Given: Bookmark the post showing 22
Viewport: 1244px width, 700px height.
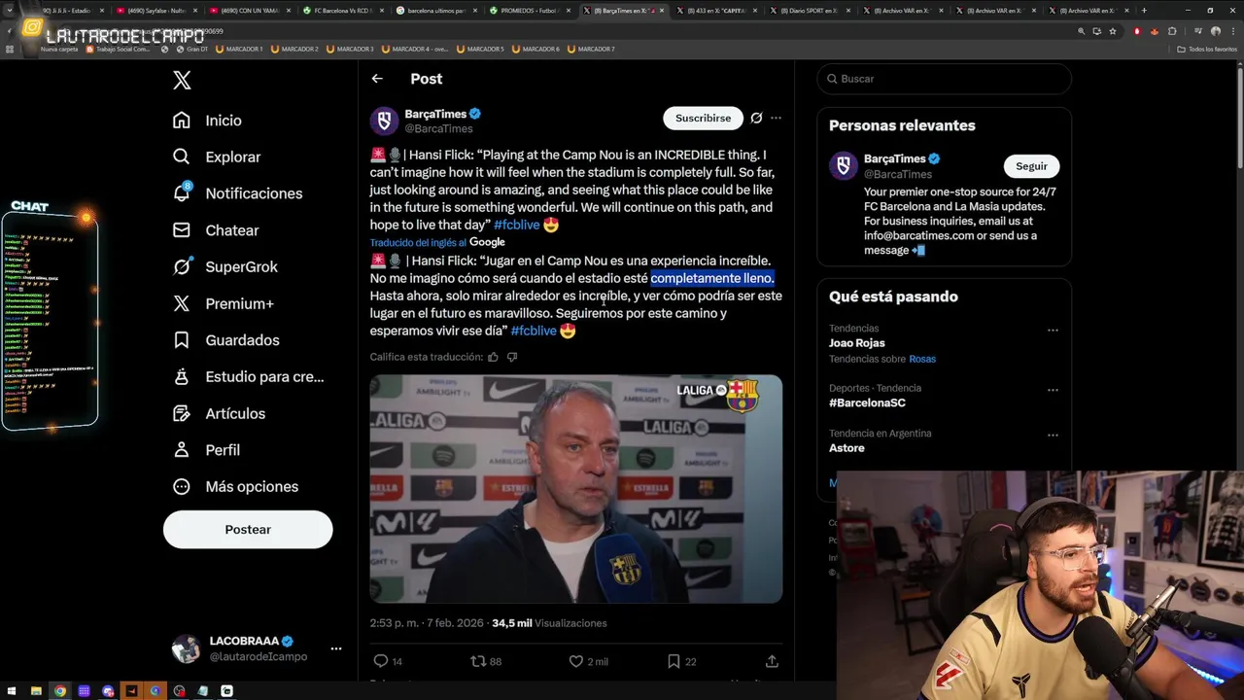Looking at the screenshot, I should (x=674, y=661).
